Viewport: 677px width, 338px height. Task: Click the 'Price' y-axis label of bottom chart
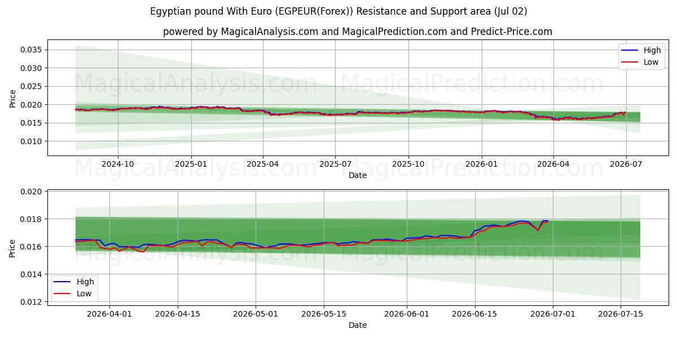click(12, 247)
